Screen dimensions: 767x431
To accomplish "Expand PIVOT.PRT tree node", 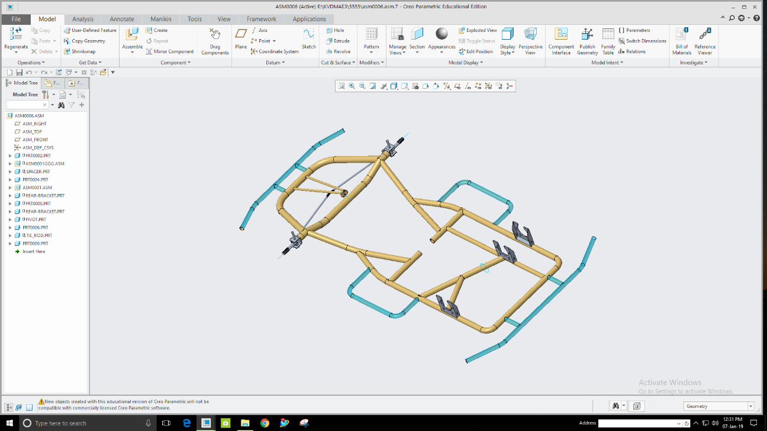I will [x=10, y=219].
